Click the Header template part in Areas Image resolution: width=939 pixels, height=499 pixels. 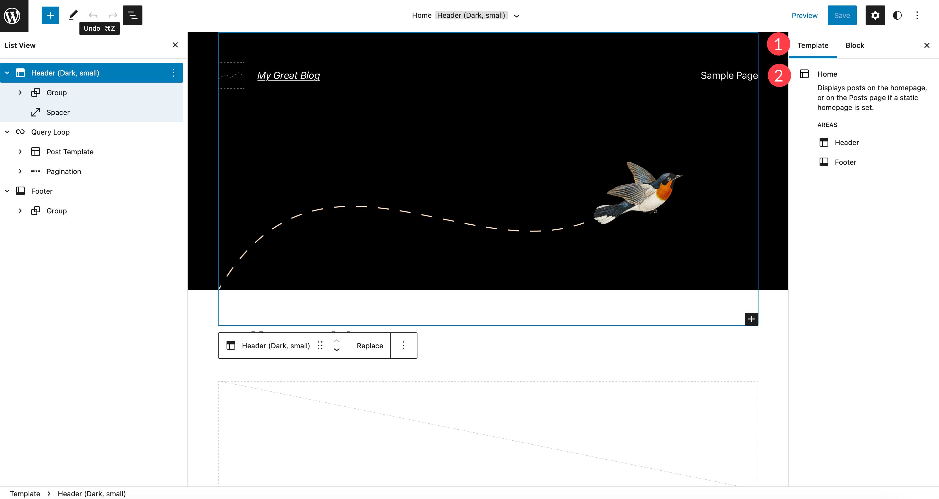click(x=846, y=142)
